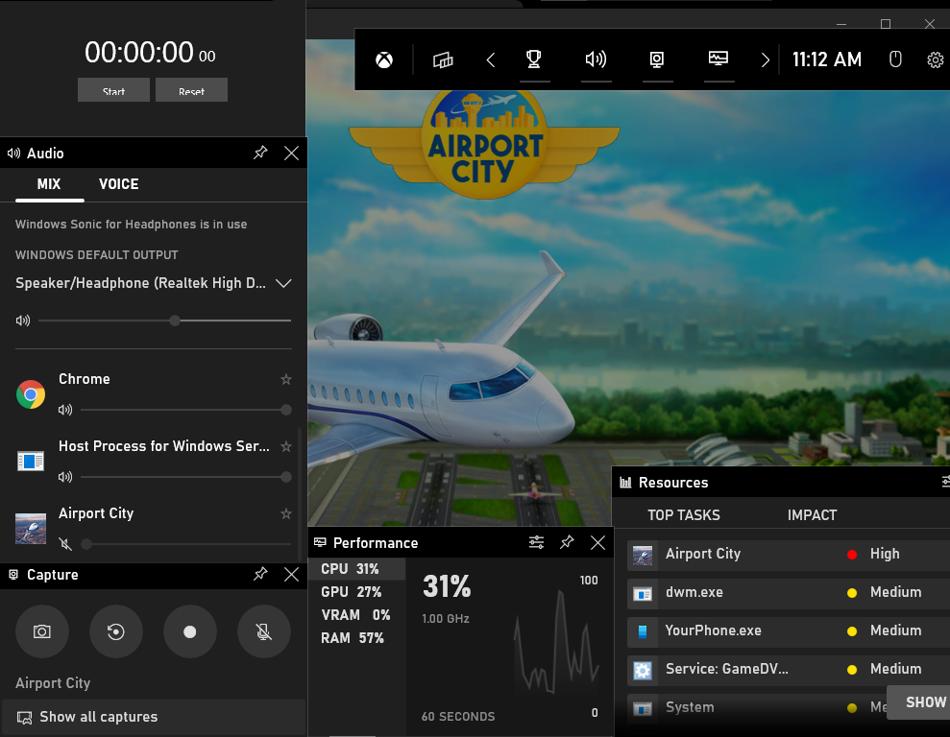Open Performance options sliders icon
This screenshot has width=950, height=737.
point(536,542)
